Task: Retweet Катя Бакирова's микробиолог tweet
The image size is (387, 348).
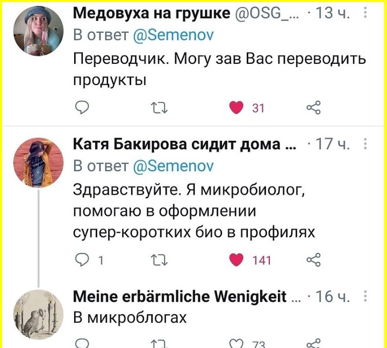Action: (x=159, y=260)
